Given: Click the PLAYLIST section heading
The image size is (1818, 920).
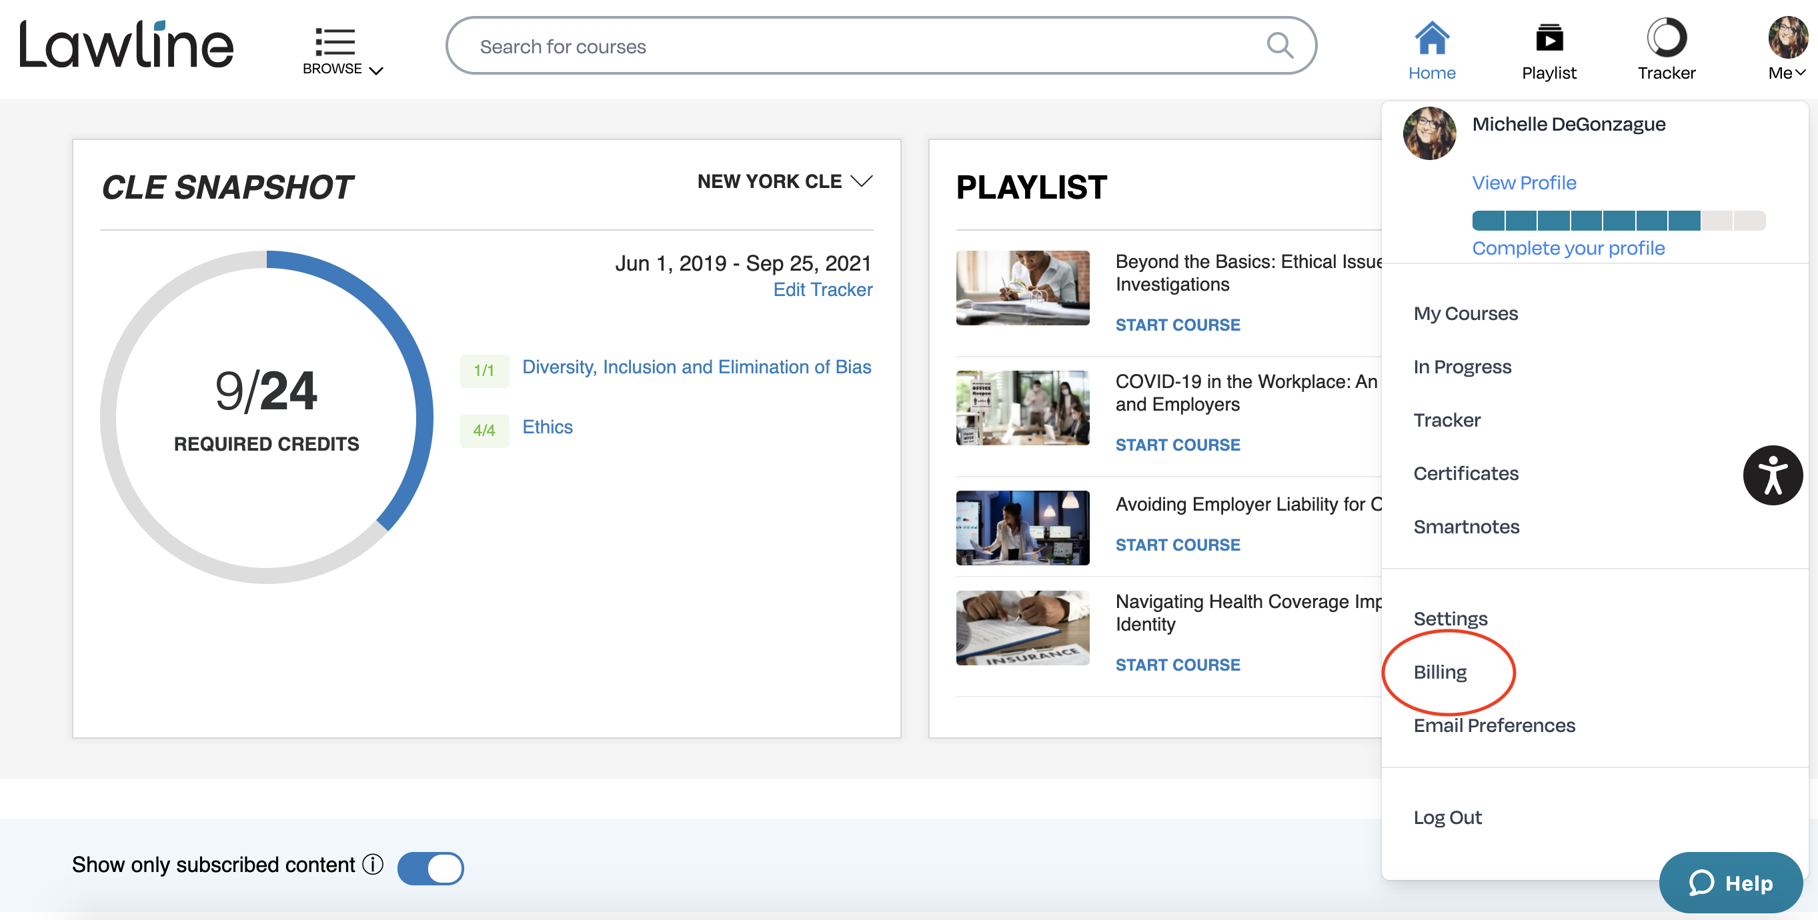Looking at the screenshot, I should click(x=1031, y=187).
